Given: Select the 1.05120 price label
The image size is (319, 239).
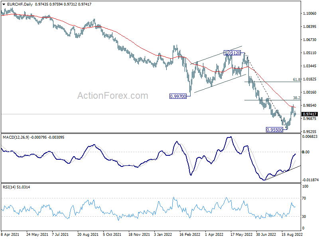Looking at the screenshot, I should coord(232,53).
